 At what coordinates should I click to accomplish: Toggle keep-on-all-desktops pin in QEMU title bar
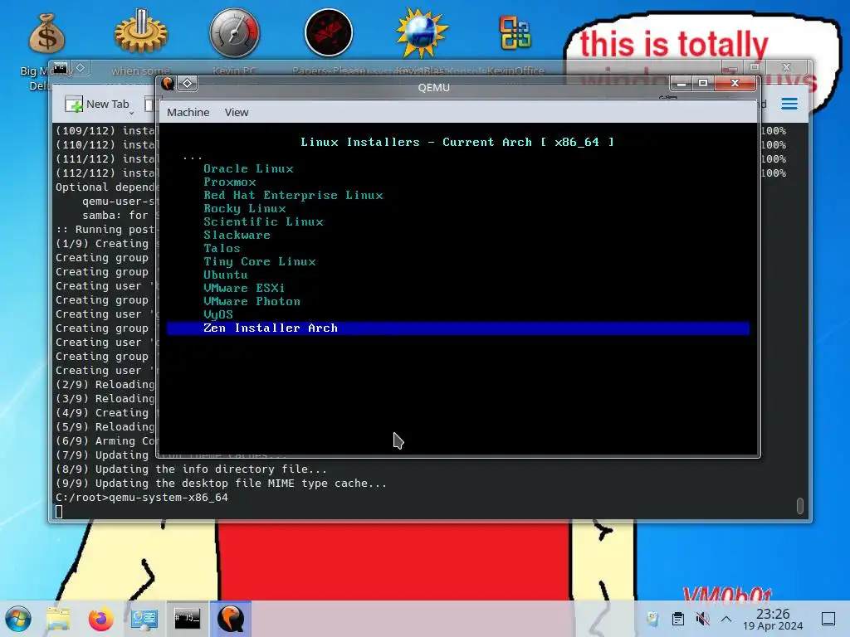[188, 84]
